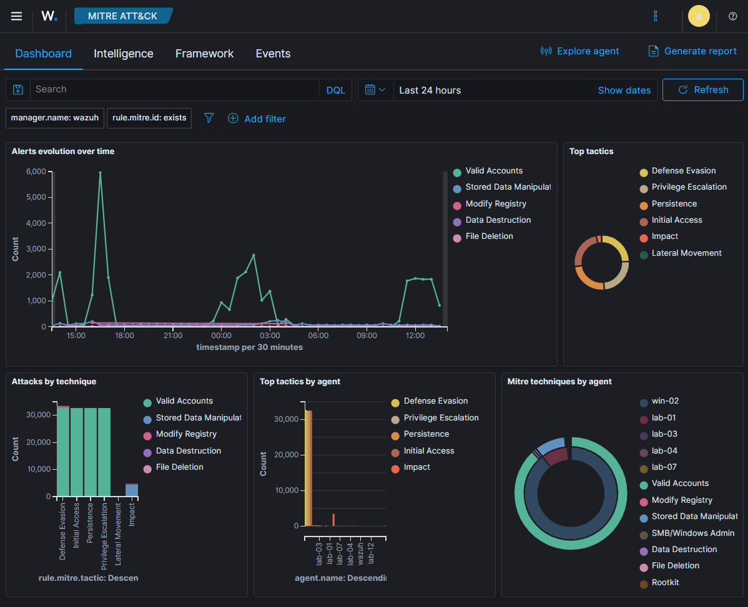Viewport: 748px width, 607px height.
Task: Switch to the Dashboard tab
Action: point(44,54)
